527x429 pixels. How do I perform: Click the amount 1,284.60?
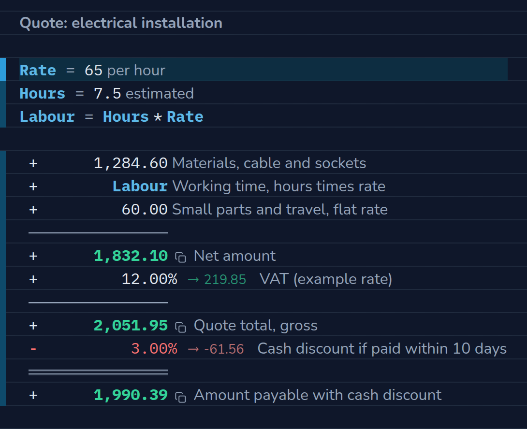[x=131, y=163]
